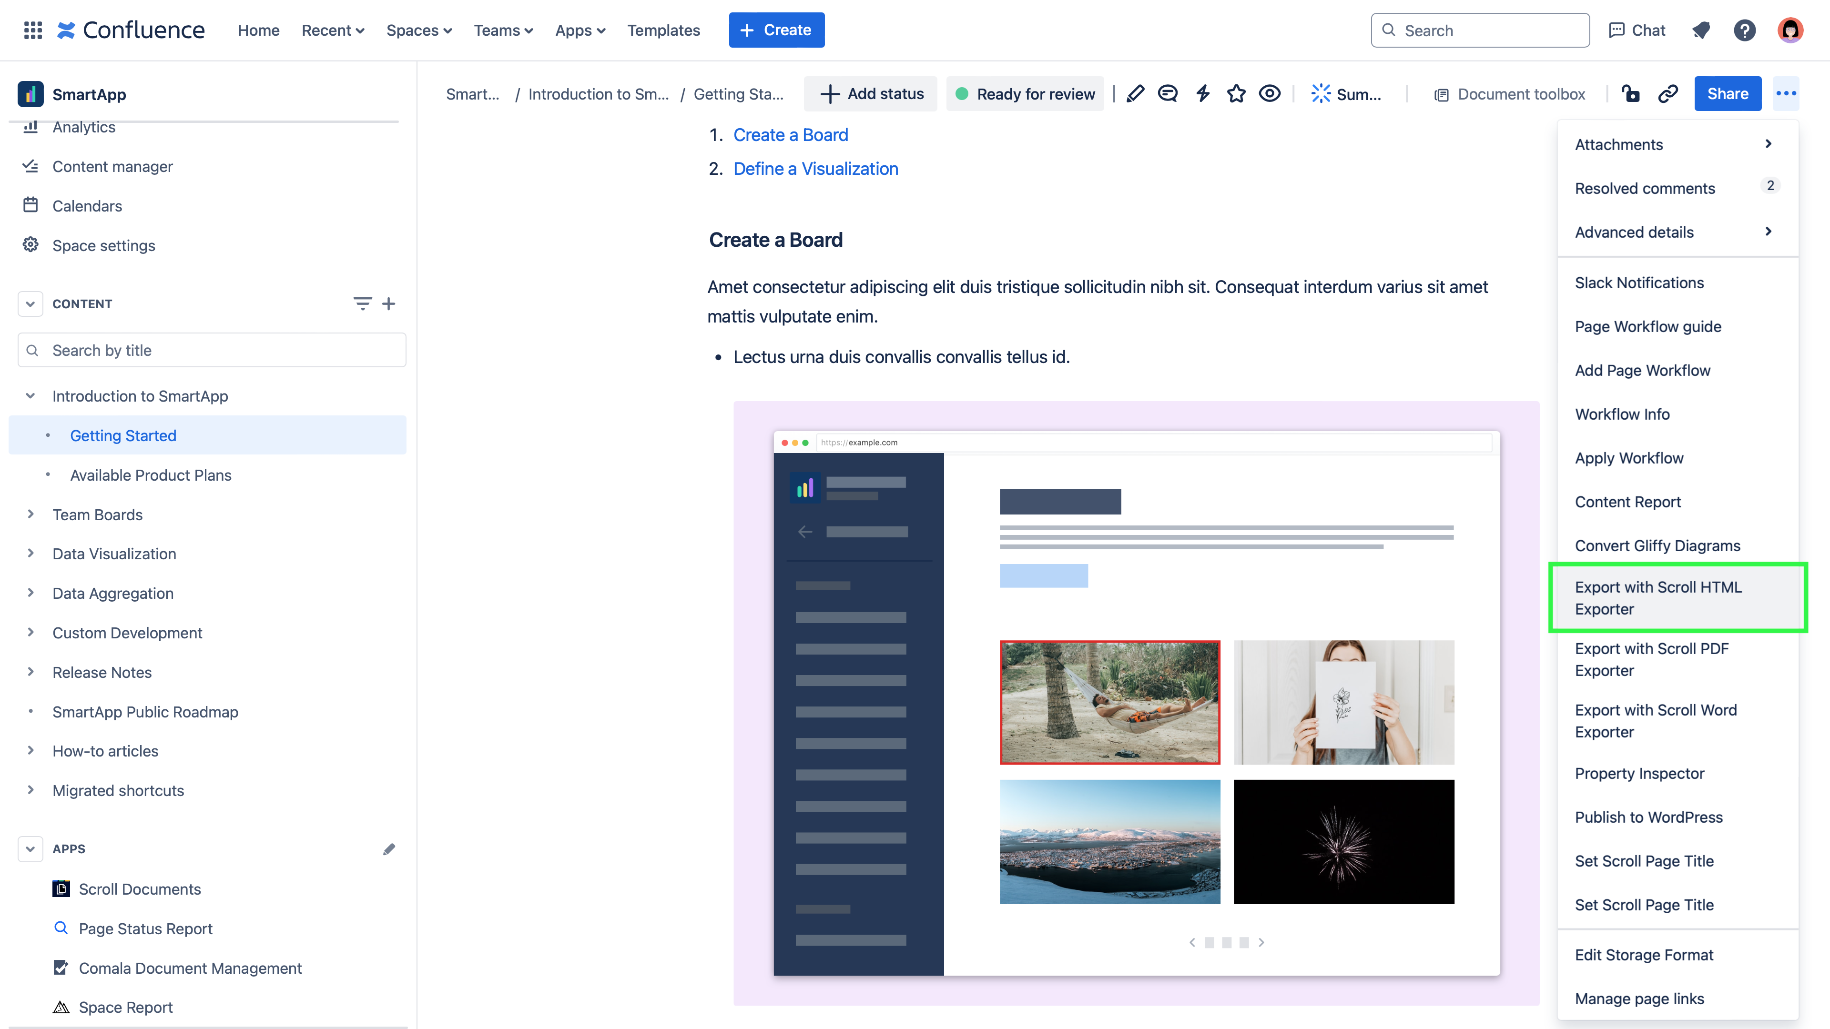Follow the Define a Visualization link
Image resolution: width=1830 pixels, height=1029 pixels.
pos(815,168)
